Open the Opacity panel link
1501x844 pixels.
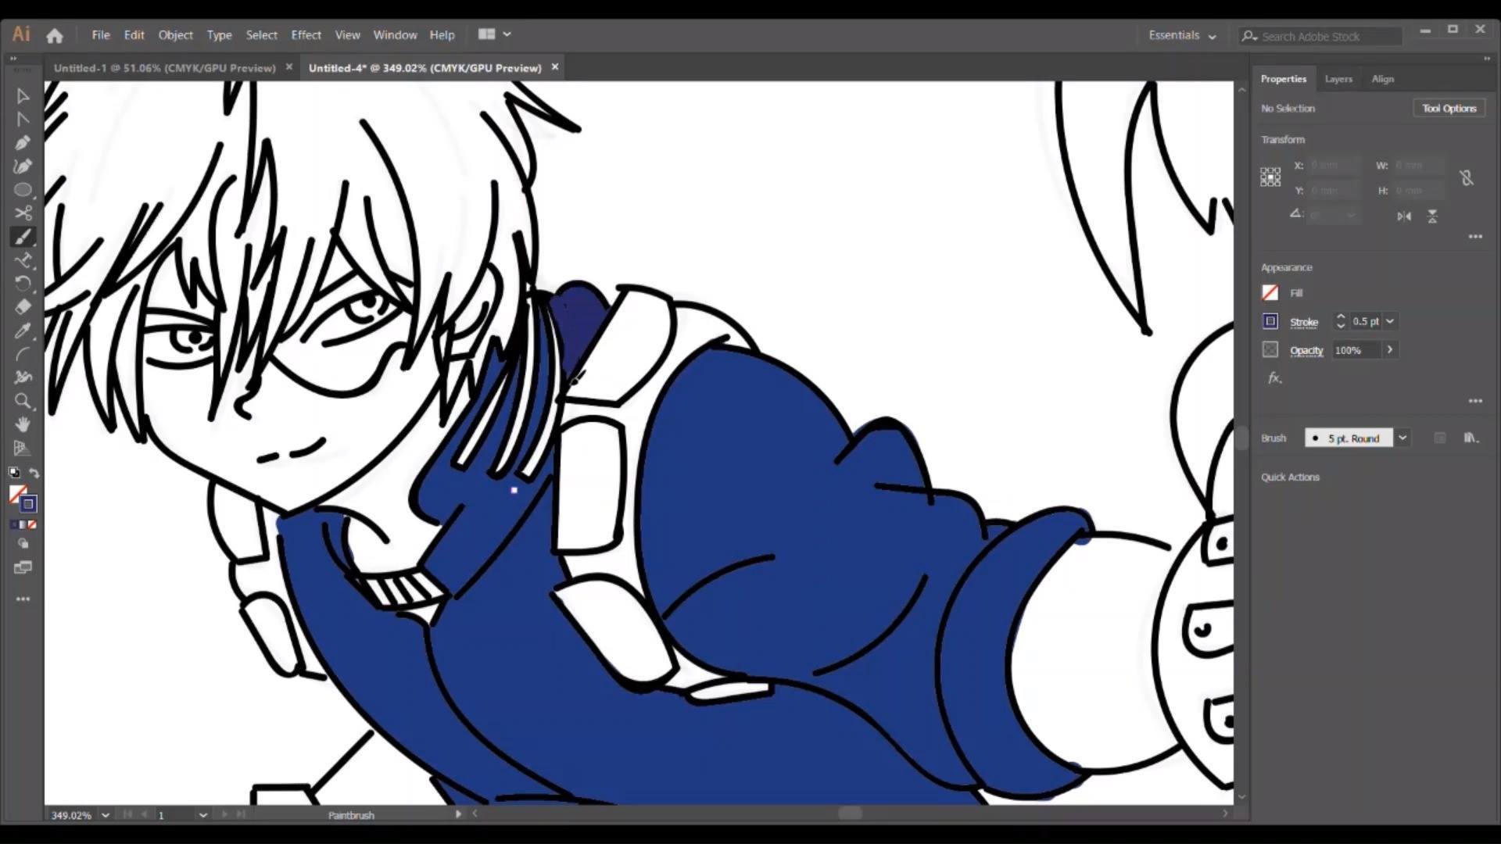pyautogui.click(x=1306, y=351)
